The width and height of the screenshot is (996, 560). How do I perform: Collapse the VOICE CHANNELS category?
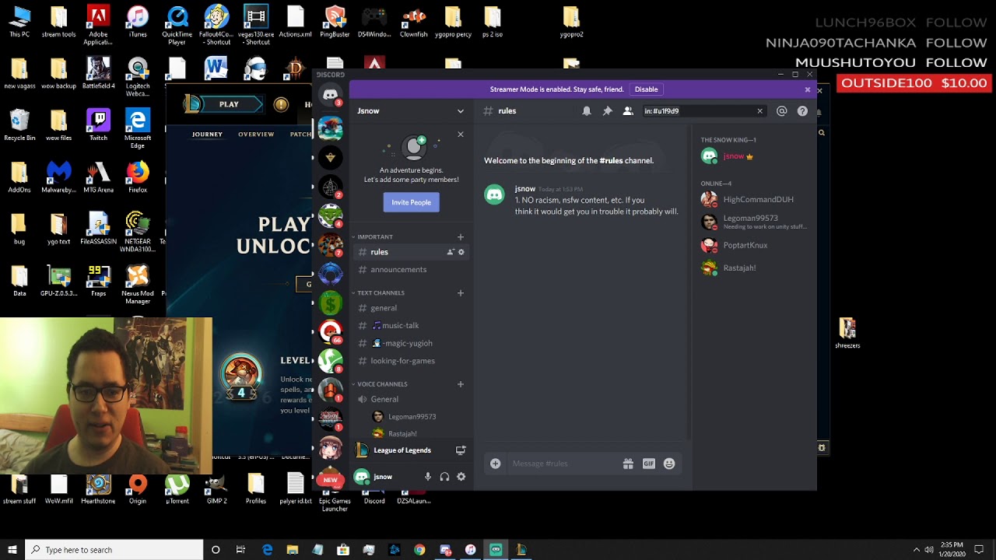coord(381,384)
